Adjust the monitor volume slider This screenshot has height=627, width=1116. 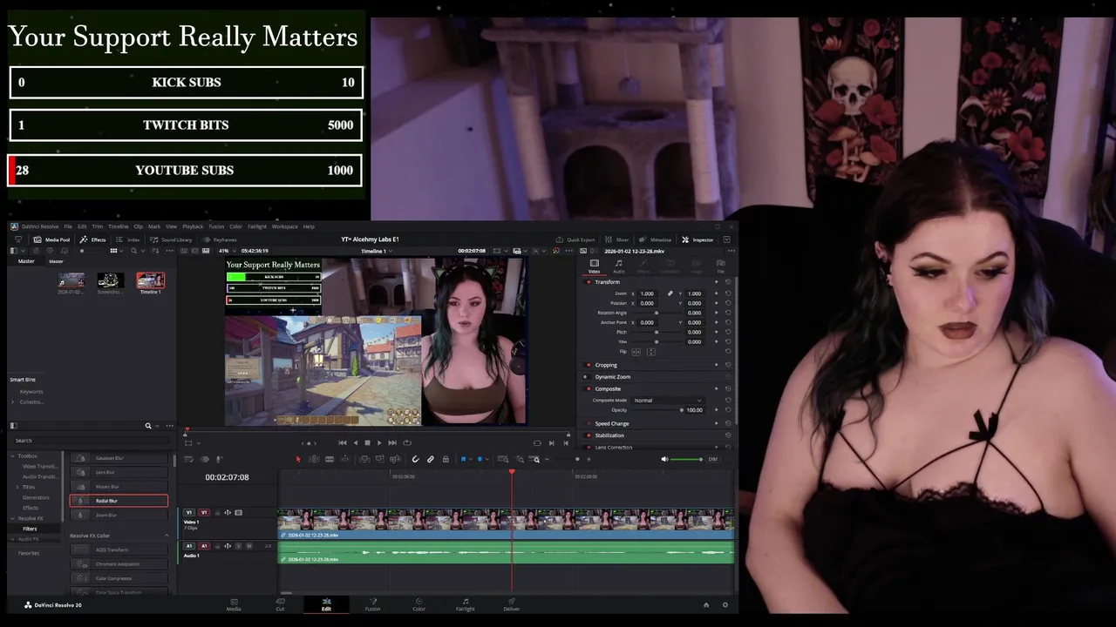point(685,459)
